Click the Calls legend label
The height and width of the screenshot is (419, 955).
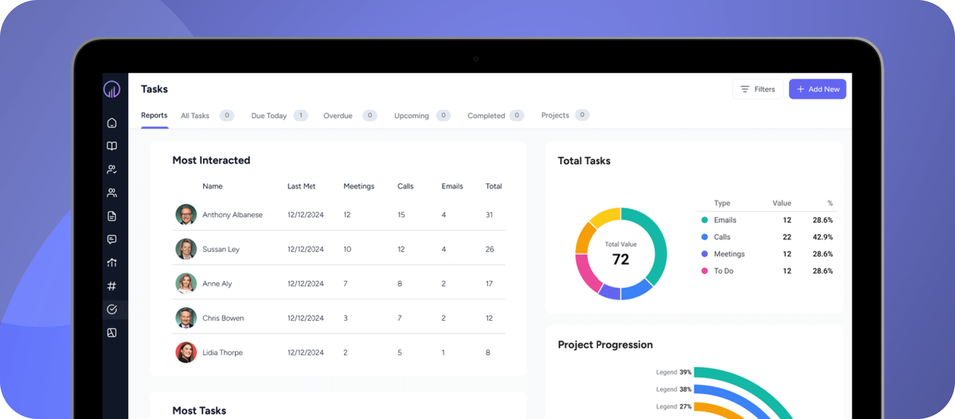722,237
